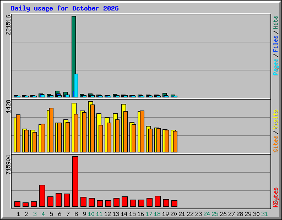Viewport: 282px width, 220px height.
Task: Click the 1428 visits axis value
Action: (8, 106)
